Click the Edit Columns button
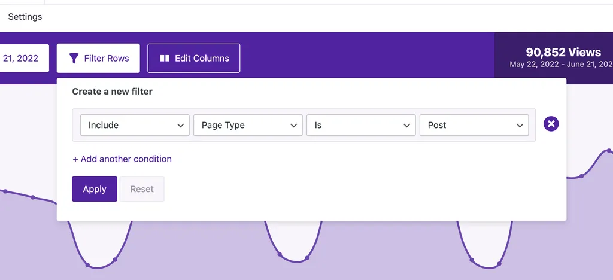This screenshot has height=280, width=613. [194, 59]
